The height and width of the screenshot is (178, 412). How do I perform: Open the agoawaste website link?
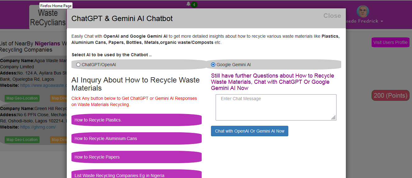(44, 85)
